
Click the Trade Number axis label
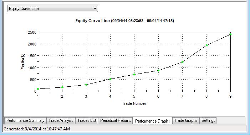[x=134, y=103]
